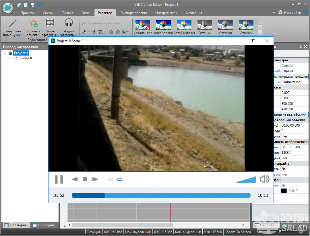Expand the Вставить объект dropdown arrow
Viewport: 310px width, 236px height.
(x=39, y=35)
